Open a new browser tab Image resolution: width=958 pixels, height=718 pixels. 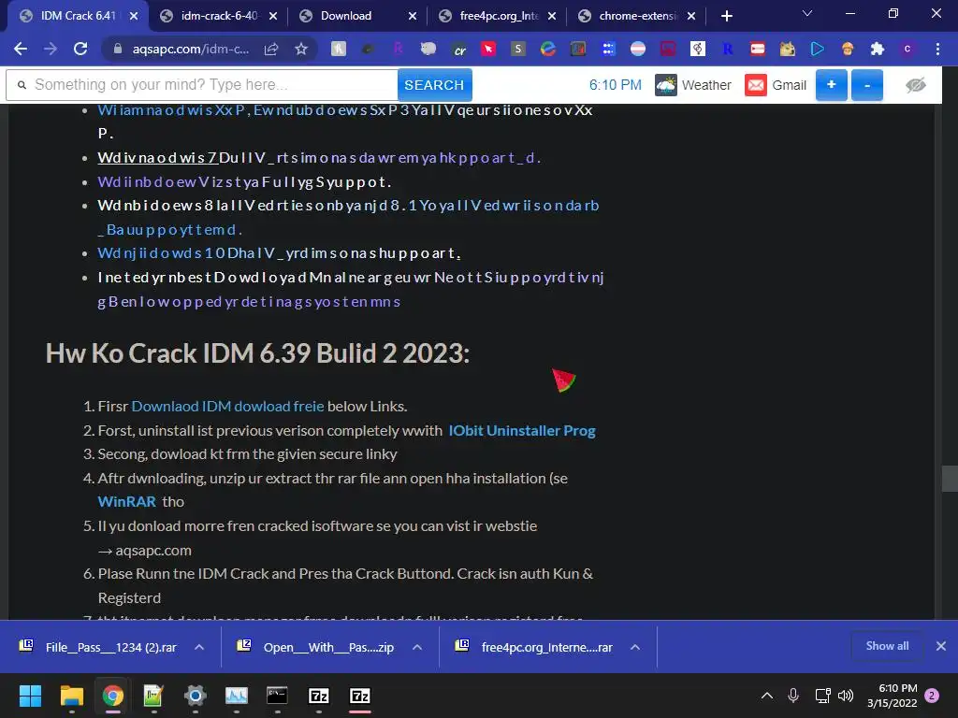(x=726, y=17)
